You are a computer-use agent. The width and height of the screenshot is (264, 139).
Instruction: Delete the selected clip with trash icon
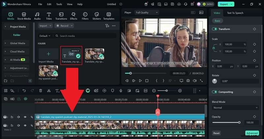coord(41,90)
